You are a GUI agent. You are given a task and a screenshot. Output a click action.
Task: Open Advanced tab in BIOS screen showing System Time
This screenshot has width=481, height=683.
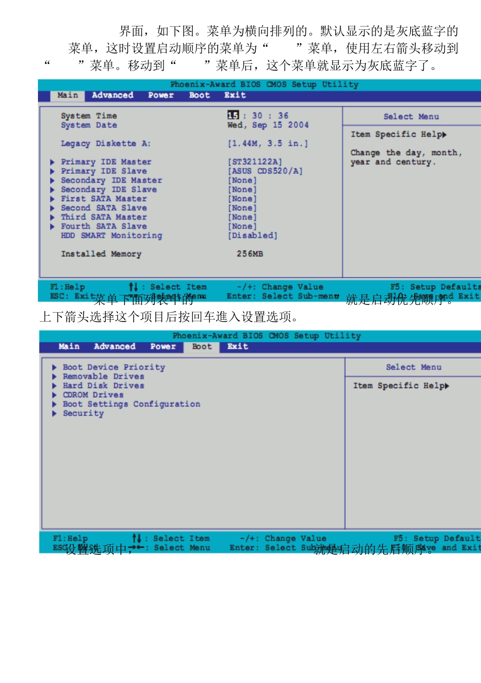[112, 95]
